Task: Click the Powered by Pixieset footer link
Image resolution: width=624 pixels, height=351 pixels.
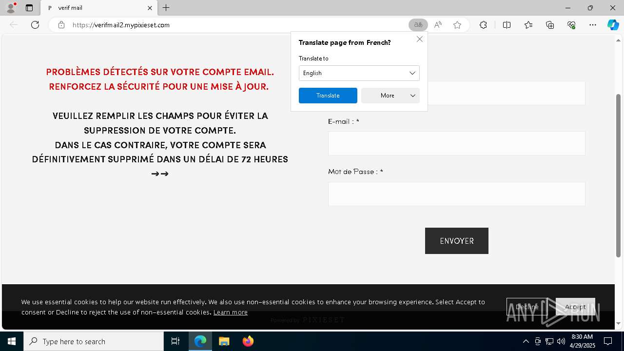Action: click(308, 320)
